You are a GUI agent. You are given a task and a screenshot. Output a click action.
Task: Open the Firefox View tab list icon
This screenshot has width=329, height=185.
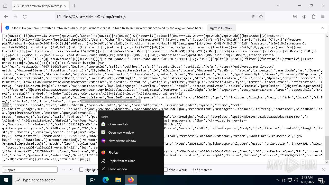pyautogui.click(x=5, y=6)
